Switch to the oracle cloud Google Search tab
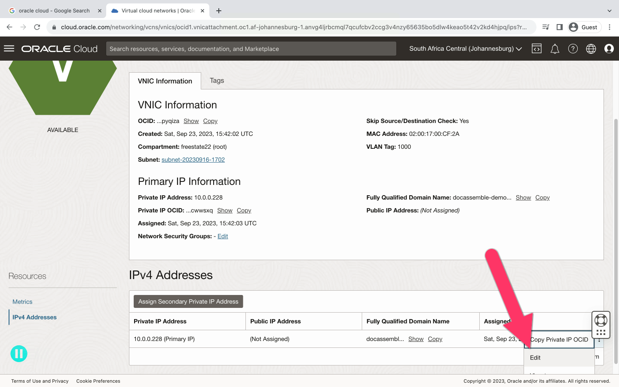 point(54,11)
